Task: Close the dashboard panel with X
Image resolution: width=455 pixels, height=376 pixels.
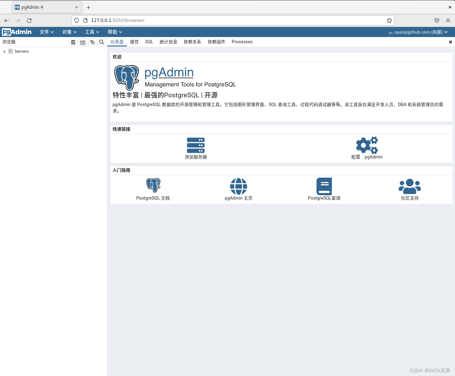Action: pos(450,42)
